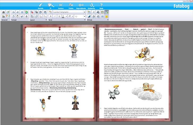This screenshot has width=193, height=125.
Task: Open the Prisliste price list
Action: point(71,6)
